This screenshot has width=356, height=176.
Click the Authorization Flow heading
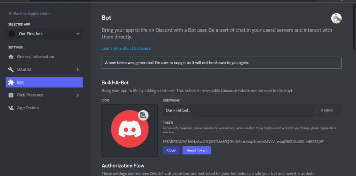point(123,166)
